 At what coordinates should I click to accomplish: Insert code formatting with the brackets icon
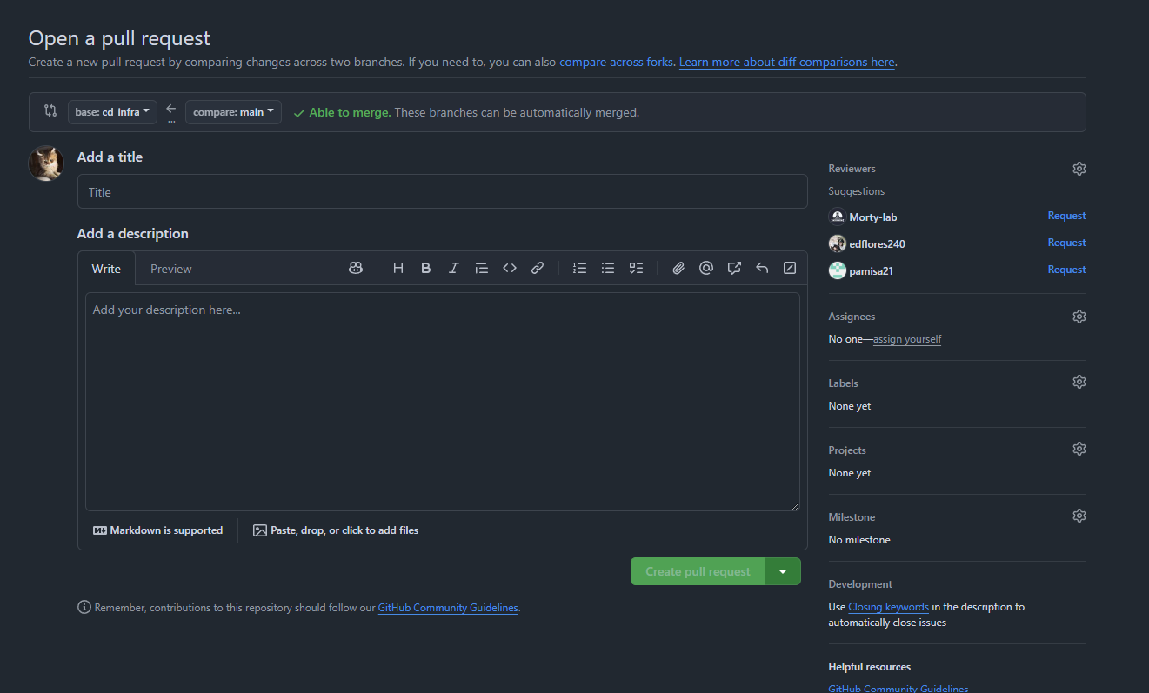pos(510,269)
